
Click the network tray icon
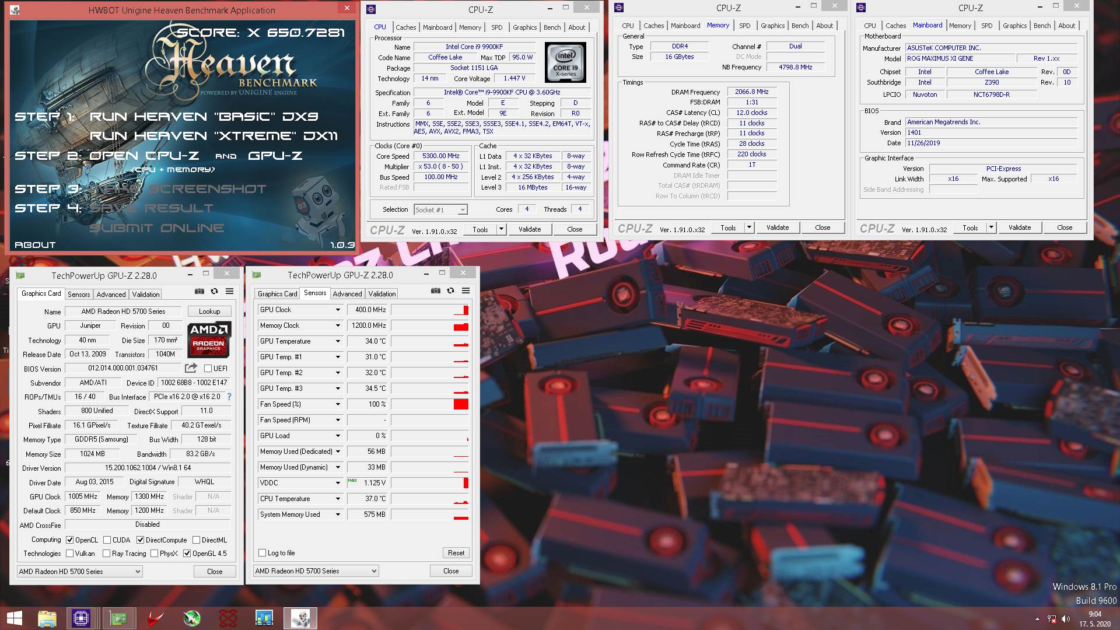click(1052, 619)
